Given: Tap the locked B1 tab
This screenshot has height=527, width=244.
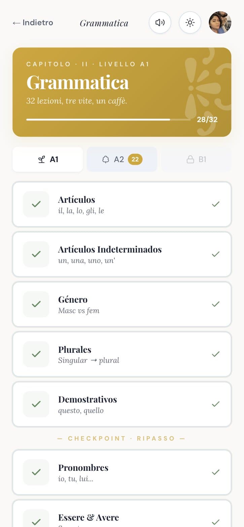Looking at the screenshot, I should point(196,159).
